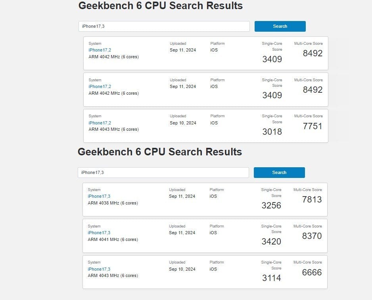The image size is (372, 300).
Task: Click the iOS platform label in the 7813 result
Action: 213,196
